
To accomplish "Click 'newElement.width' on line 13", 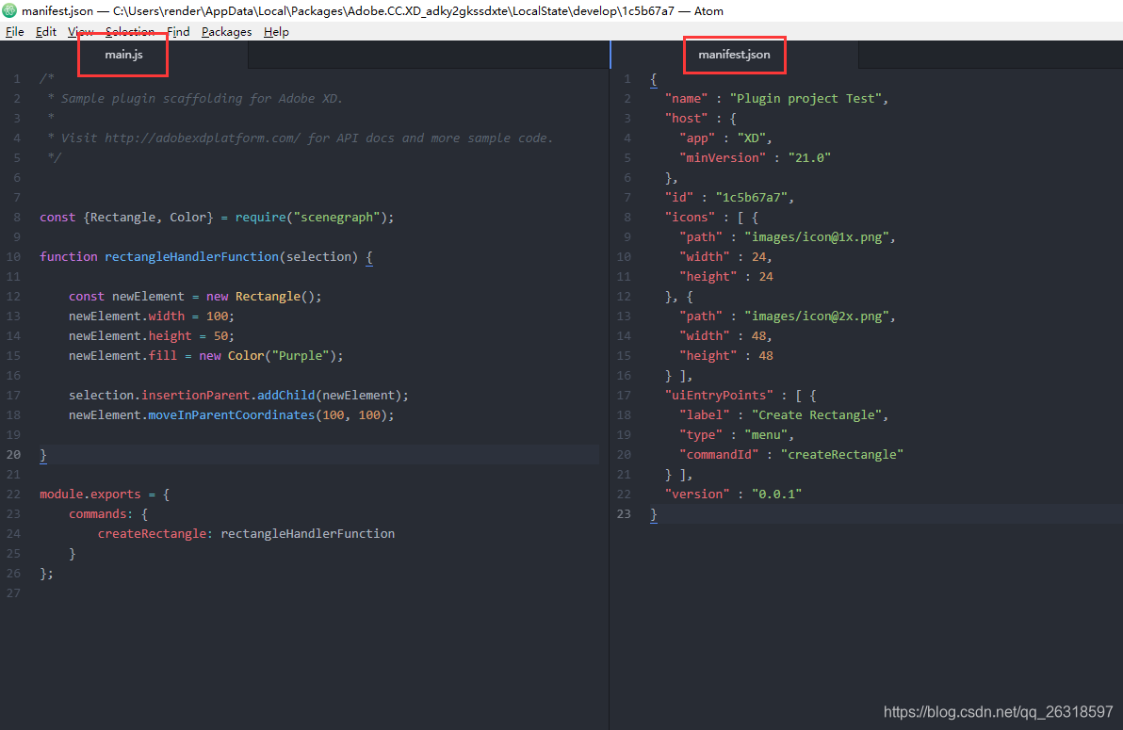I will [x=127, y=316].
